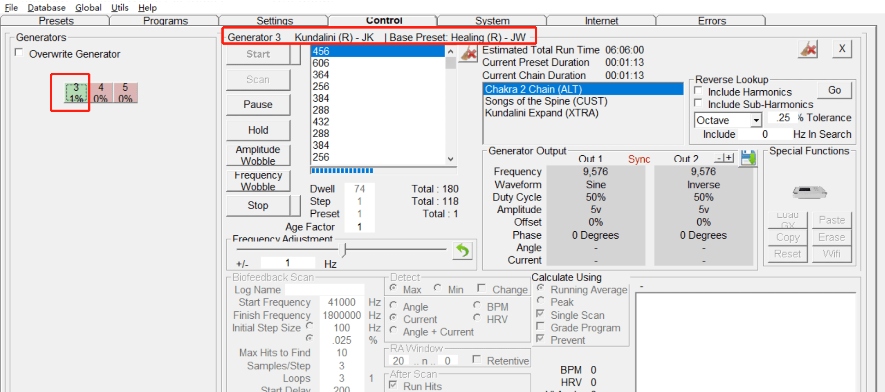The image size is (885, 392).
Task: Tick the Include Sub-Harmonics checkbox
Action: tap(698, 104)
